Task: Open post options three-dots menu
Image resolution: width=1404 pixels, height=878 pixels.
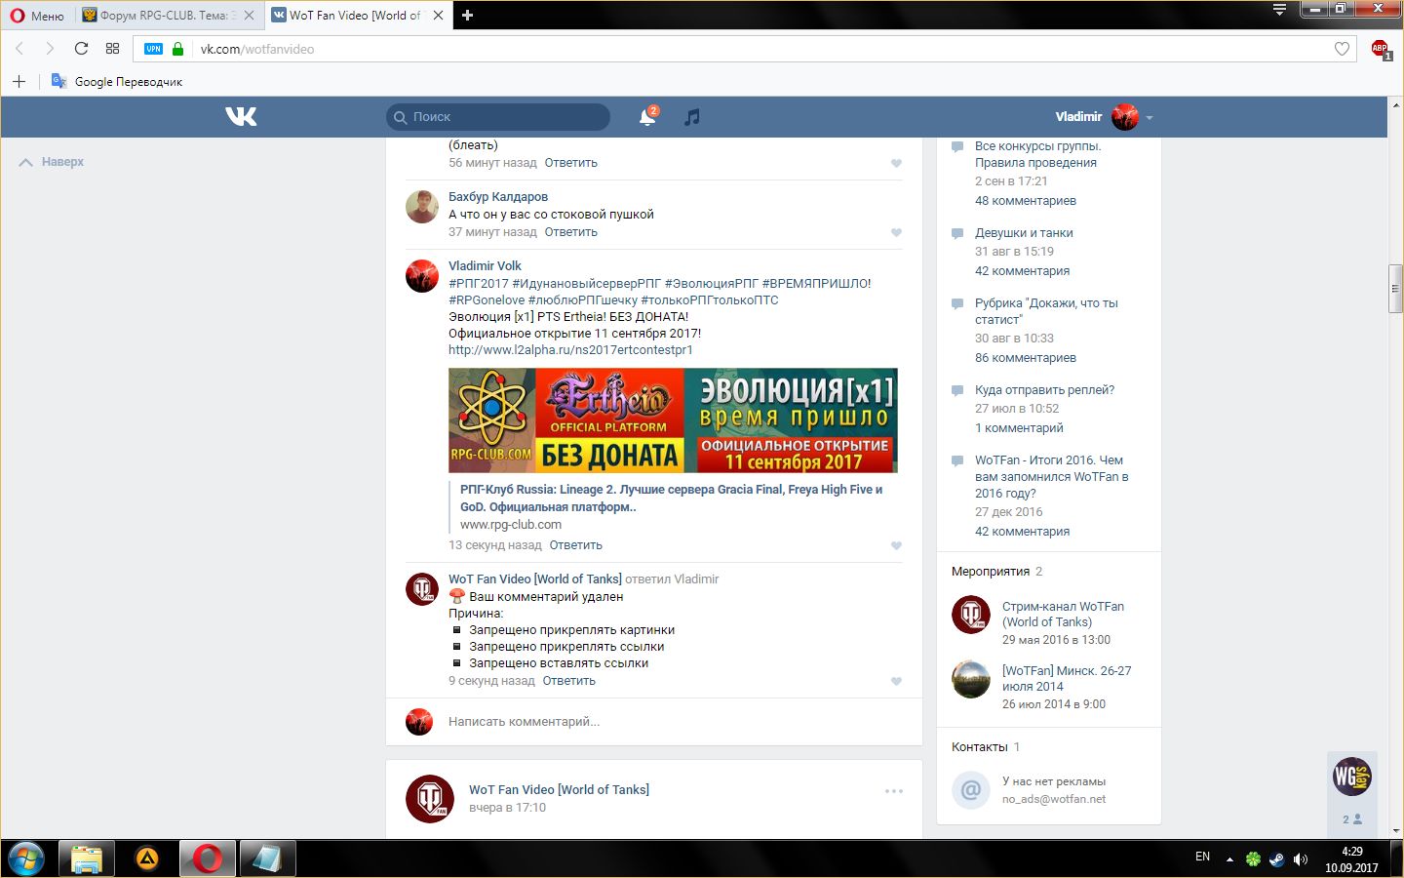Action: coord(894,791)
